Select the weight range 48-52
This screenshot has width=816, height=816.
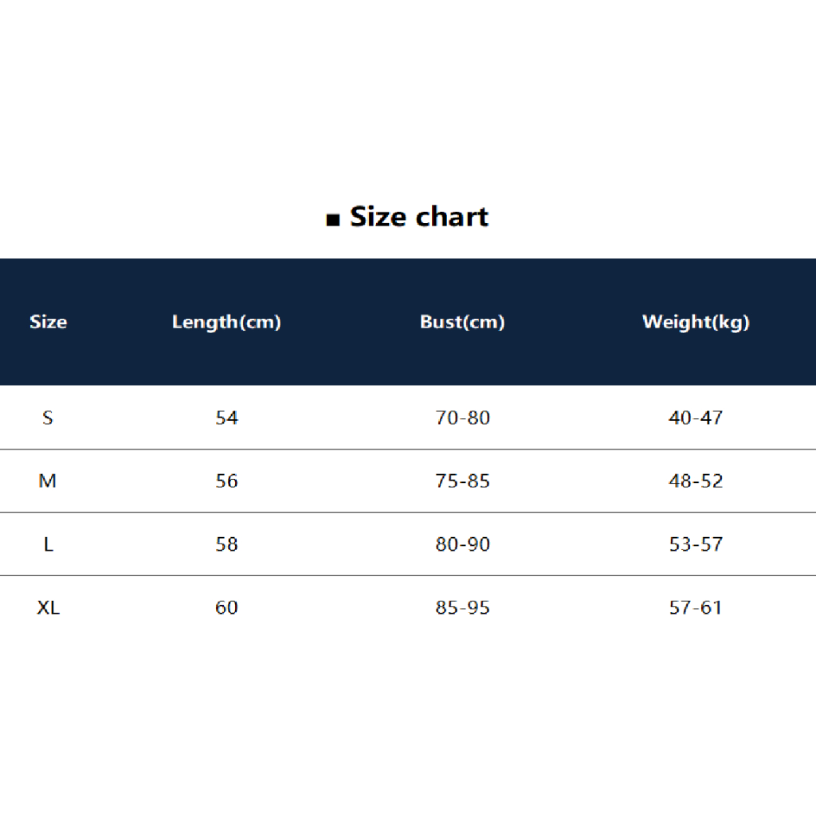click(x=696, y=481)
